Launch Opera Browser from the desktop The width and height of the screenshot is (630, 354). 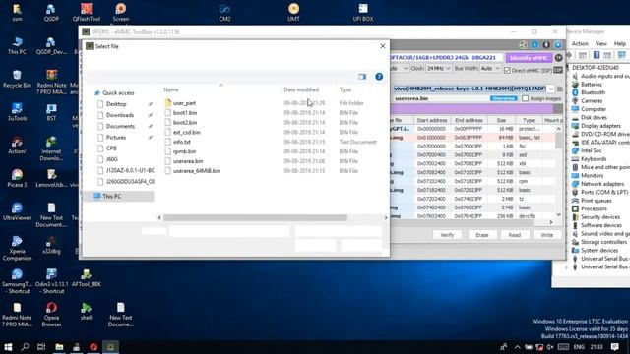pos(51,314)
